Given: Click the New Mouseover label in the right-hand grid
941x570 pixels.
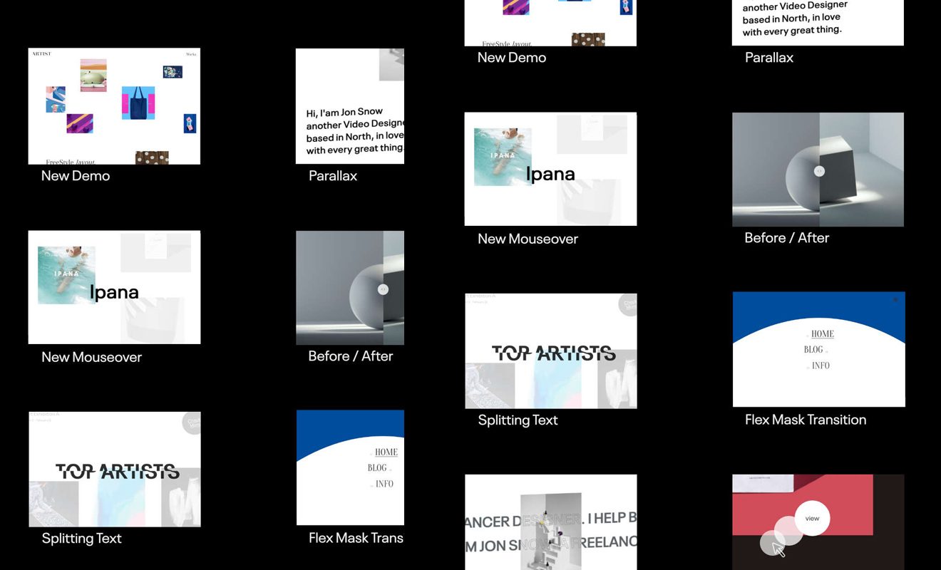Looking at the screenshot, I should 528,239.
